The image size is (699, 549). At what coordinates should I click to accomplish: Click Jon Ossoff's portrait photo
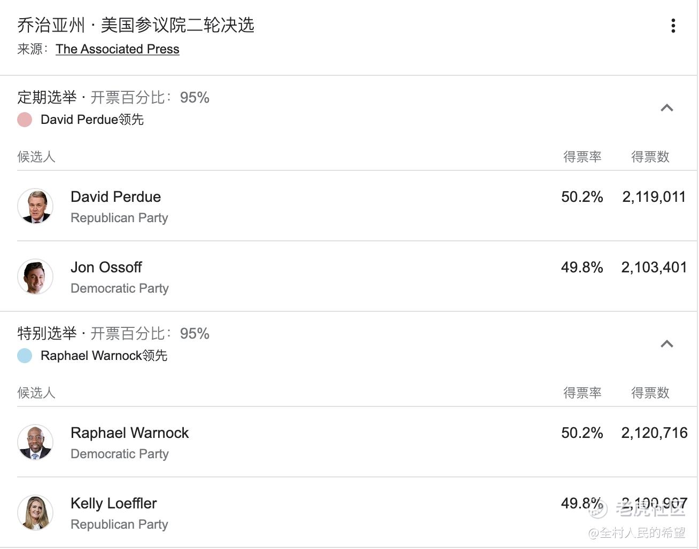[x=35, y=277]
